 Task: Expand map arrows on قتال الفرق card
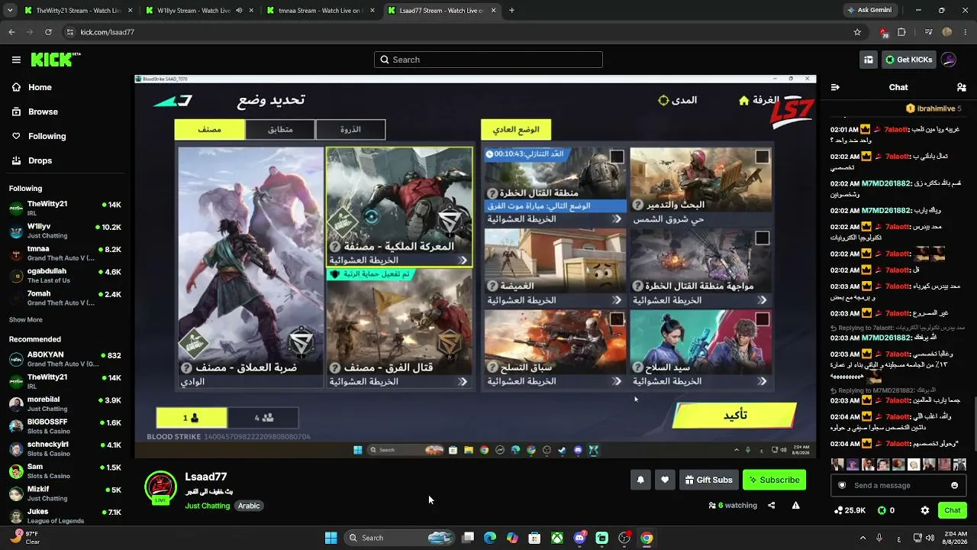[463, 381]
